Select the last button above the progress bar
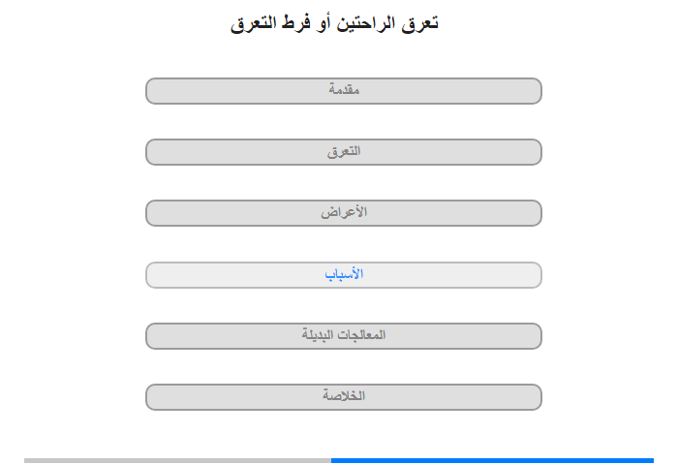This screenshot has height=465, width=678. pos(344,396)
